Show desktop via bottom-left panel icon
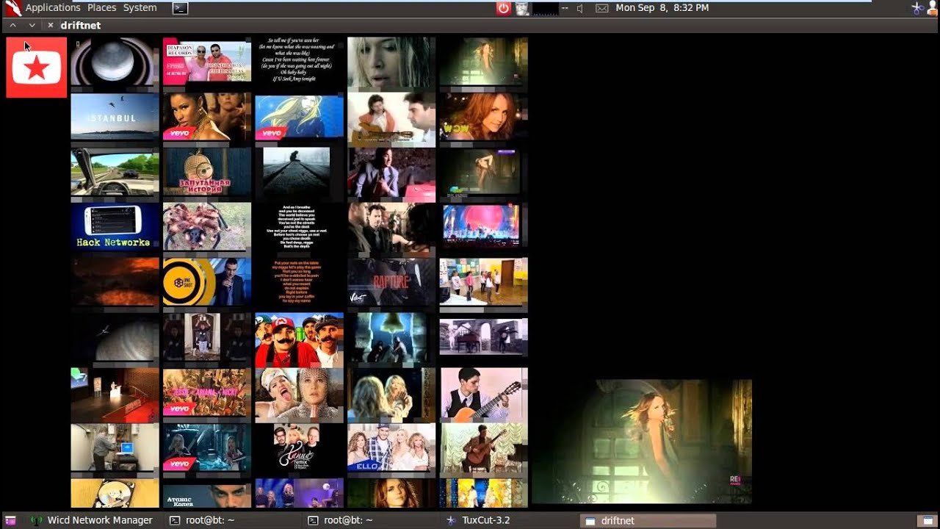The image size is (940, 529). point(10,520)
